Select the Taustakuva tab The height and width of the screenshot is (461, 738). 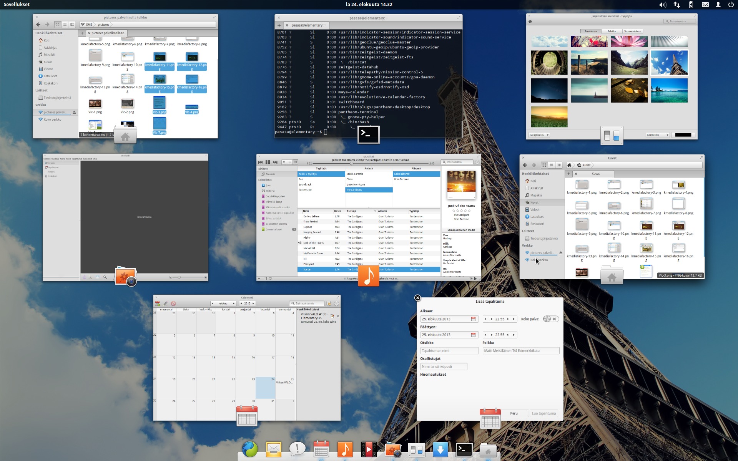(591, 31)
